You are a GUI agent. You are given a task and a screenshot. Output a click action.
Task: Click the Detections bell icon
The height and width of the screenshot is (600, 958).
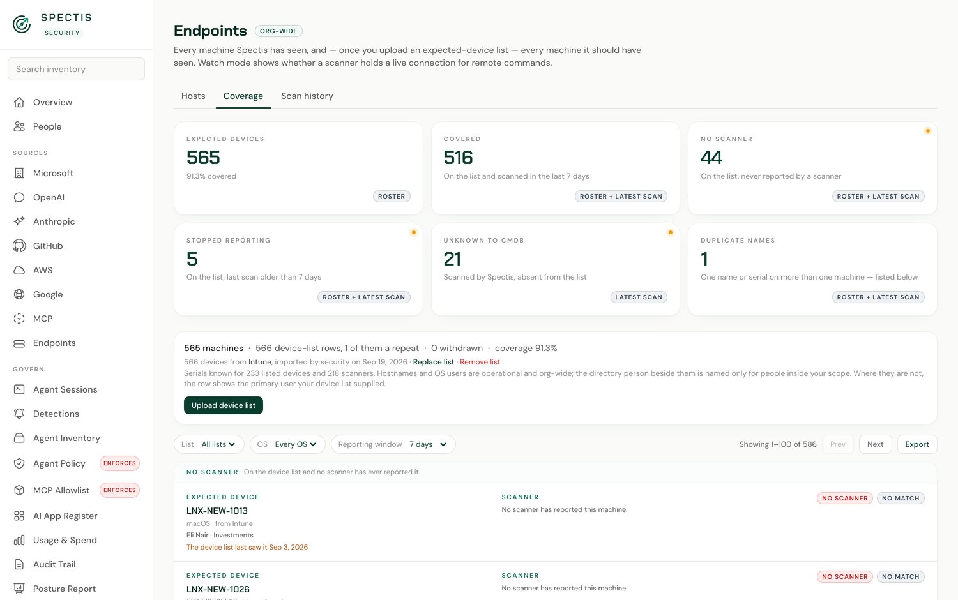point(19,414)
